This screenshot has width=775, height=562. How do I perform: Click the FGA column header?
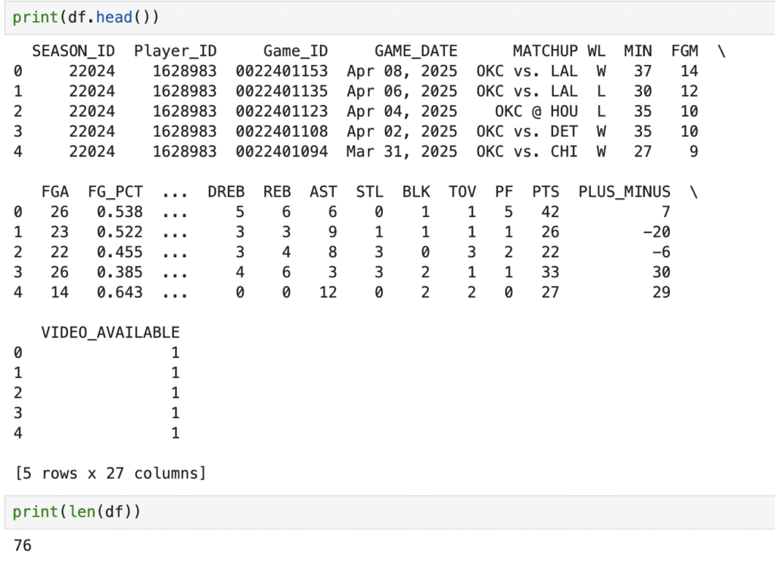click(54, 191)
